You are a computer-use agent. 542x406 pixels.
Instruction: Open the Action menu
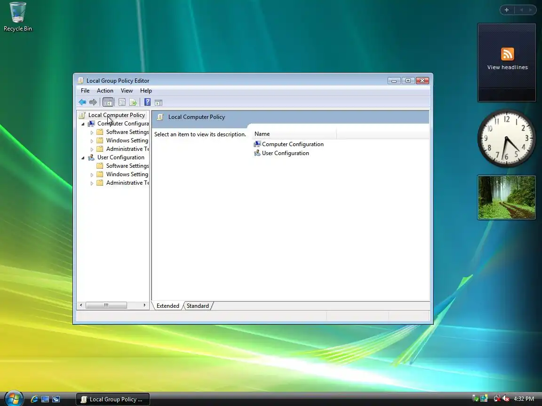105,90
